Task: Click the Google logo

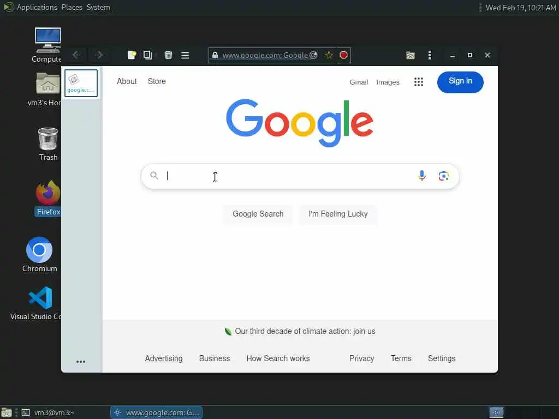Action: [x=300, y=123]
